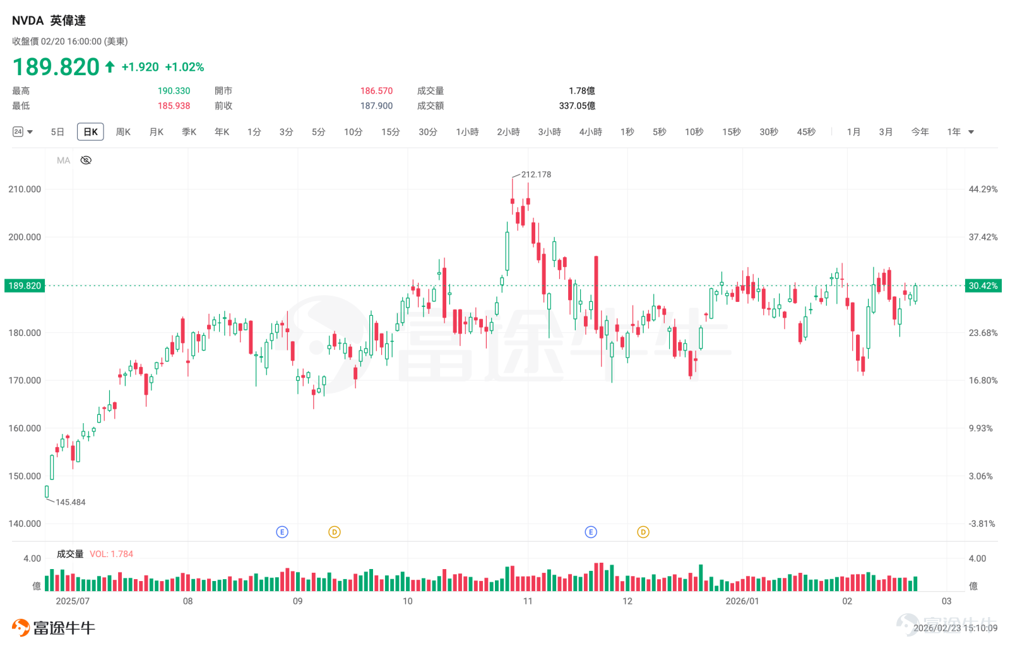Set range to 1月

[x=853, y=132]
